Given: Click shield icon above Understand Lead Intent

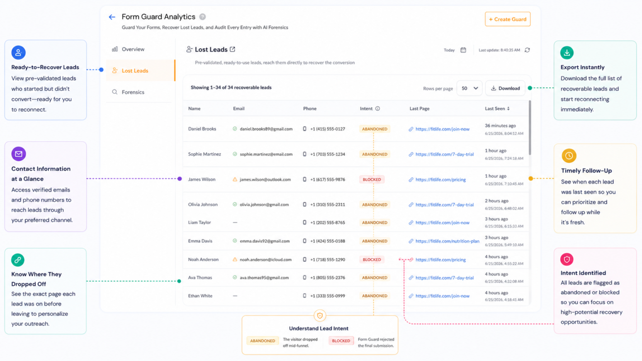Looking at the screenshot, I should (x=320, y=316).
